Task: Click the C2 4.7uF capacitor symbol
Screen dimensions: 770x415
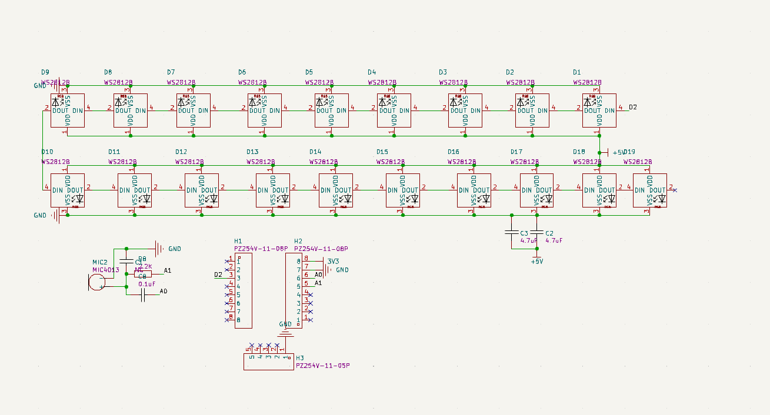Action: (536, 232)
